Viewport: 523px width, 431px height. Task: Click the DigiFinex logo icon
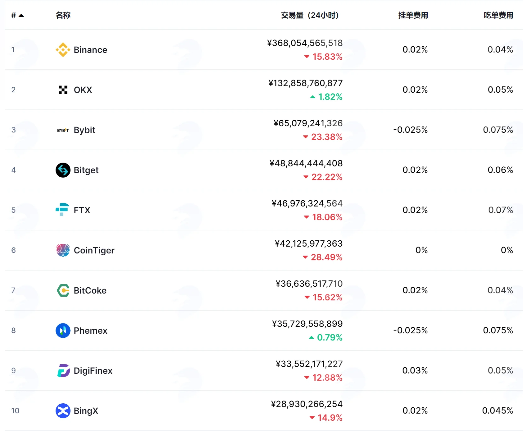pos(64,371)
